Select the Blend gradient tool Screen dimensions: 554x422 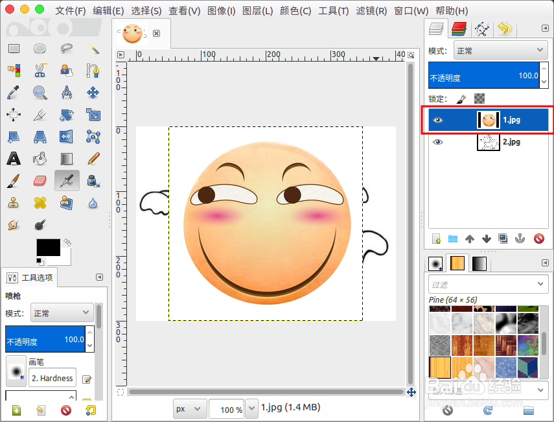coord(67,159)
